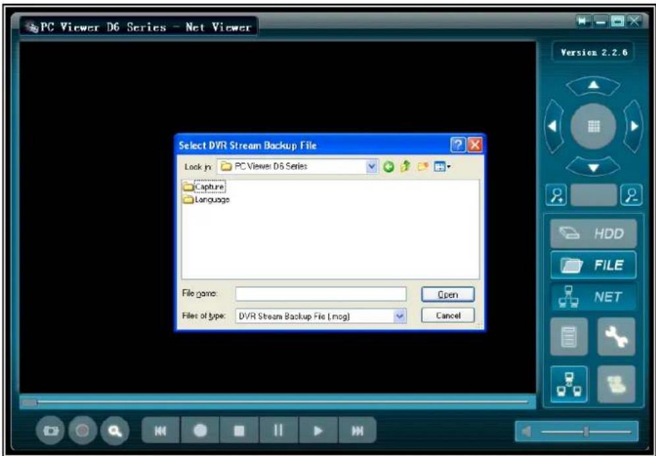Start playback with the play button
The width and height of the screenshot is (656, 456).
click(x=318, y=430)
